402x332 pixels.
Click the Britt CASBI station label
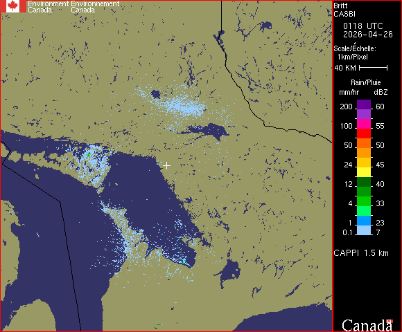pos(344,10)
